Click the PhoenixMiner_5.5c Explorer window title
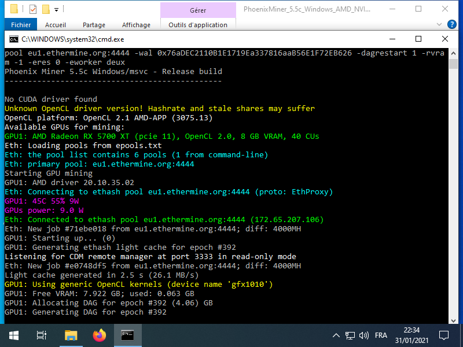Image resolution: width=463 pixels, height=347 pixels. (307, 9)
